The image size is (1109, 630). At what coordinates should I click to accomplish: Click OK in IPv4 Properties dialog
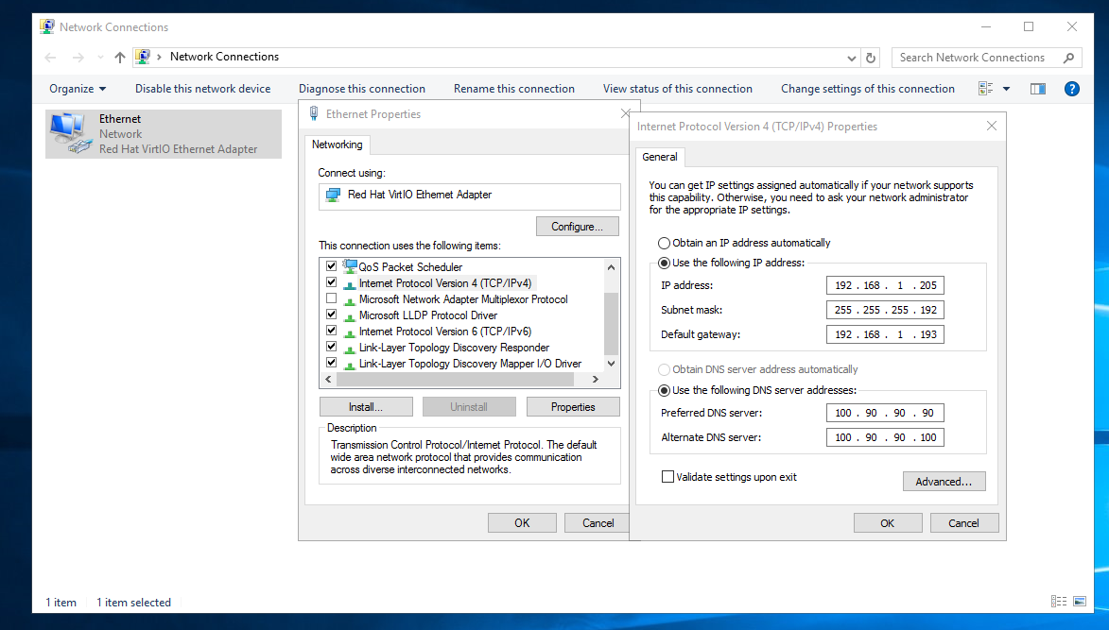[x=888, y=523]
